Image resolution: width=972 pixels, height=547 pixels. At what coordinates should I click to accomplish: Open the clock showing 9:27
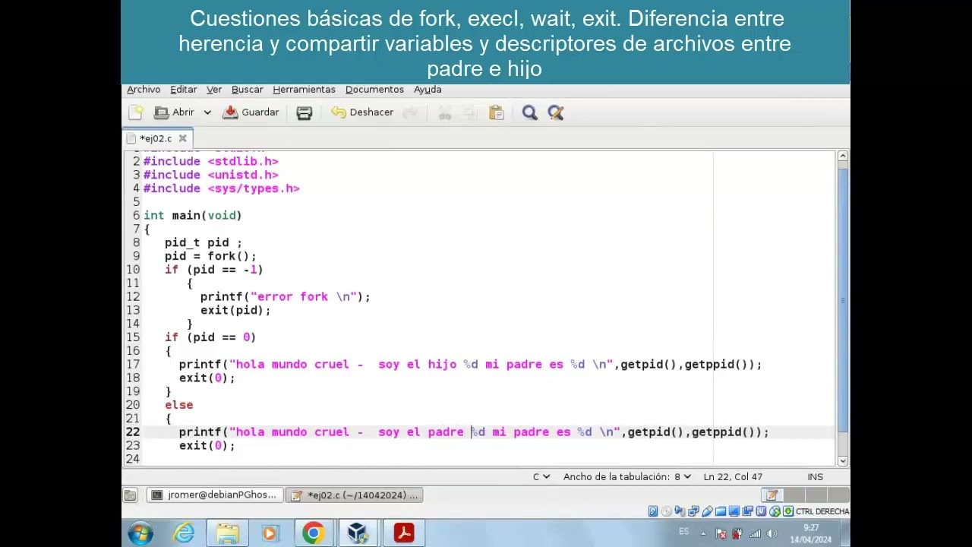(810, 533)
